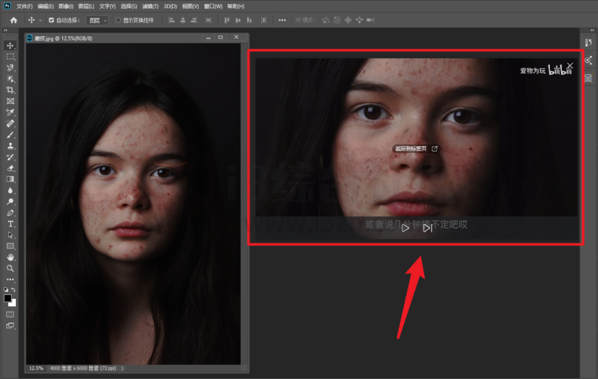
Task: Select the Blur tool
Action: click(x=11, y=190)
